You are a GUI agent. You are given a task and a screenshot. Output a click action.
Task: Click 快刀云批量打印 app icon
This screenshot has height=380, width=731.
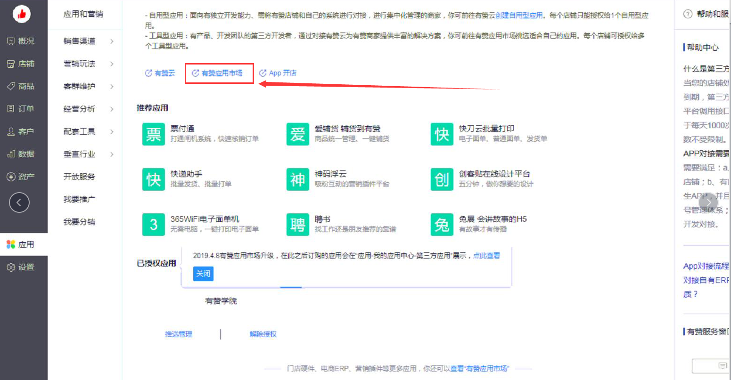[442, 134]
